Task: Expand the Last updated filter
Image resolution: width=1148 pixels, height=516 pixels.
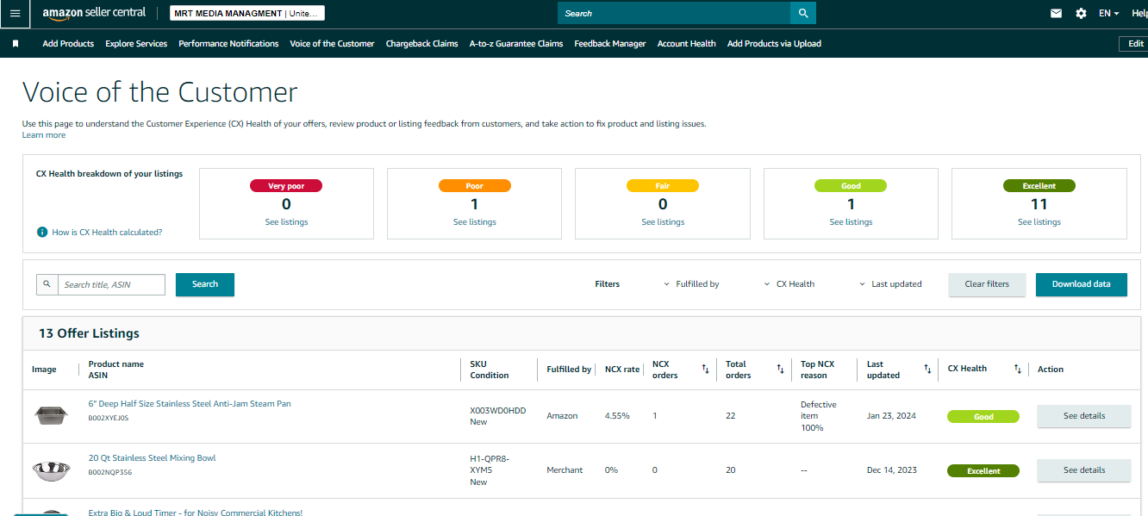Action: tap(890, 284)
